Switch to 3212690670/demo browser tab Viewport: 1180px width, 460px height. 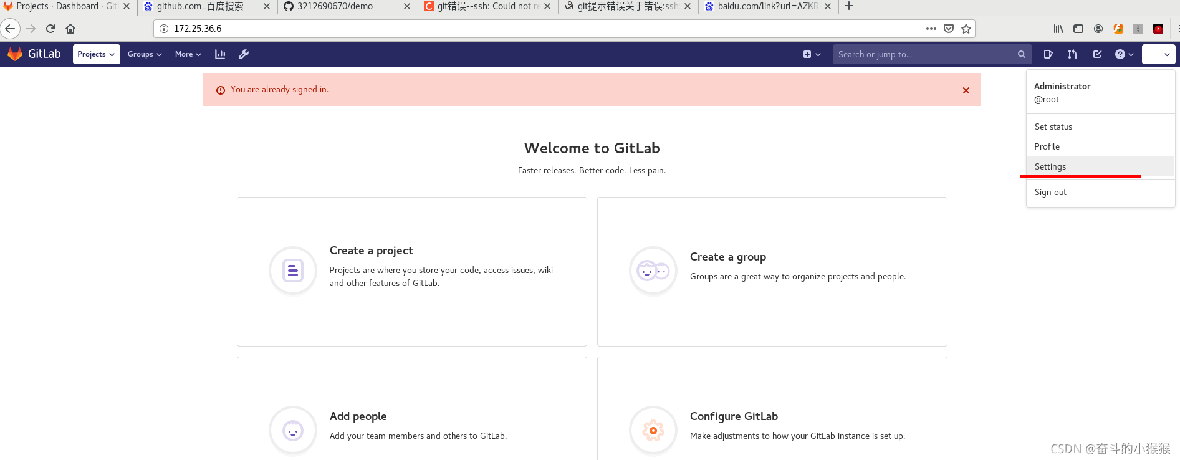[346, 6]
